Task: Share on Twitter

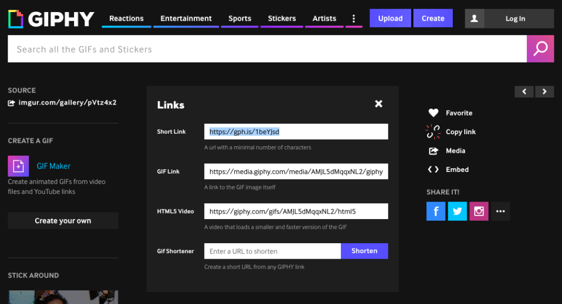Action: [x=457, y=211]
